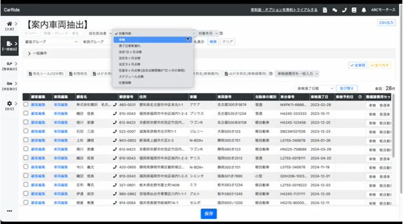Select 車検 from the open dropdown list
Image resolution: width=405 pixels, height=224 pixels.
(x=122, y=39)
